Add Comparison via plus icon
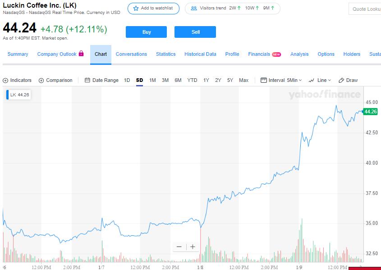The height and width of the screenshot is (270, 381). 41,81
